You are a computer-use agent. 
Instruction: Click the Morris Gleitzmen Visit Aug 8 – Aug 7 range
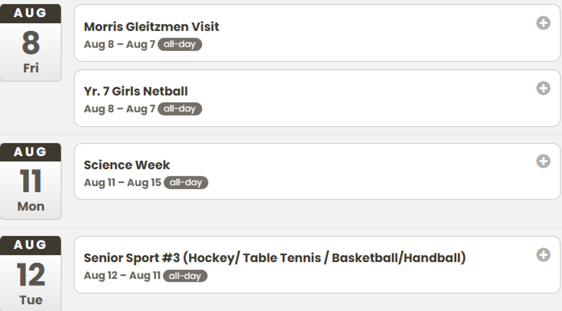119,44
